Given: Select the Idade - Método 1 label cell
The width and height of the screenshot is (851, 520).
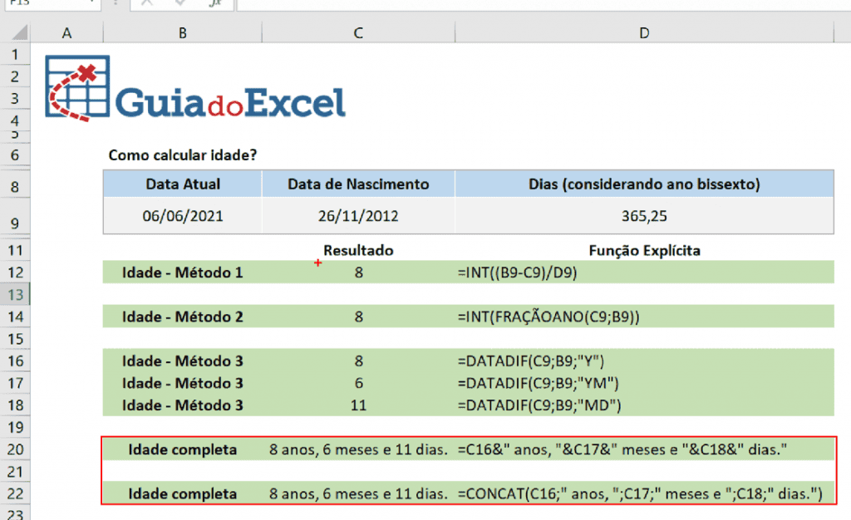Looking at the screenshot, I should (x=182, y=272).
